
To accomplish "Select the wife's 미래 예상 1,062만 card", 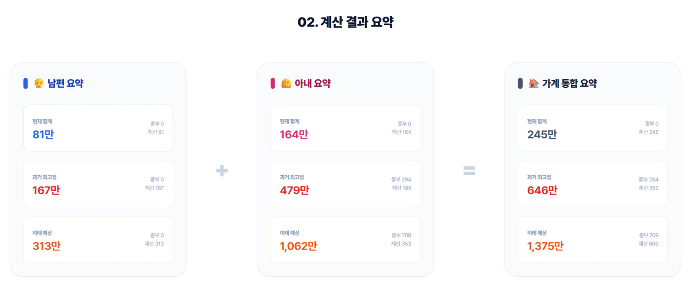I will tap(345, 239).
